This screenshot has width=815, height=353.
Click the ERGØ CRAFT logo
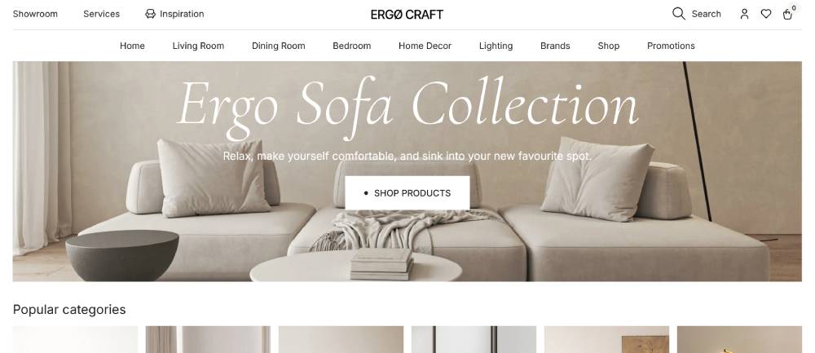(x=407, y=15)
